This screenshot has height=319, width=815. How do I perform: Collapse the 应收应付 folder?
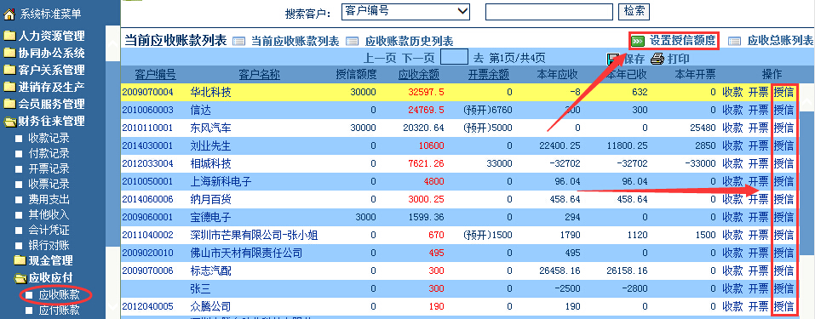click(x=43, y=278)
